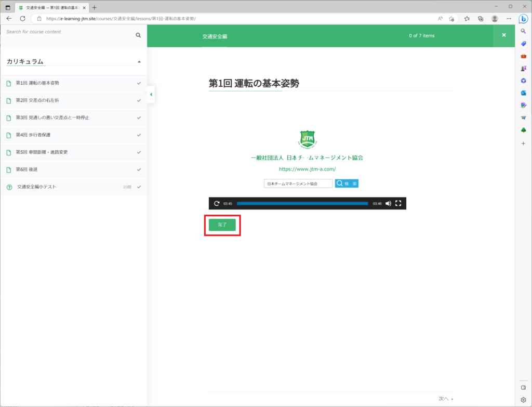Click the browser profile avatar icon
The height and width of the screenshot is (407, 532).
point(495,18)
